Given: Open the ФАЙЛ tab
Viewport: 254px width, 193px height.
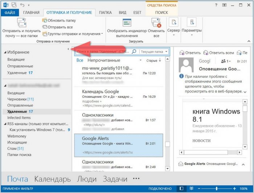Looking at the screenshot, I should [x=10, y=12].
